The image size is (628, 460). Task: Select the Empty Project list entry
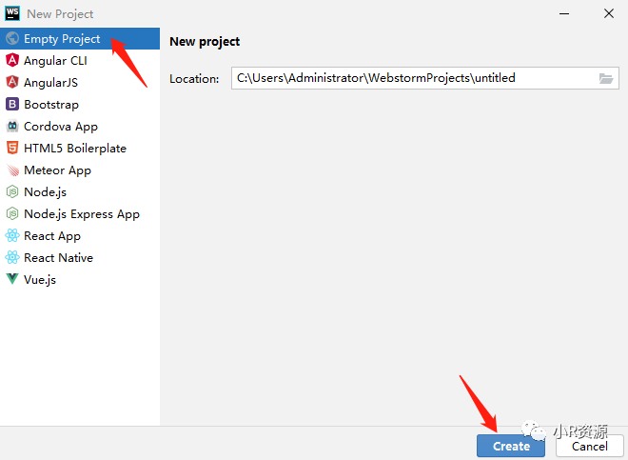62,39
